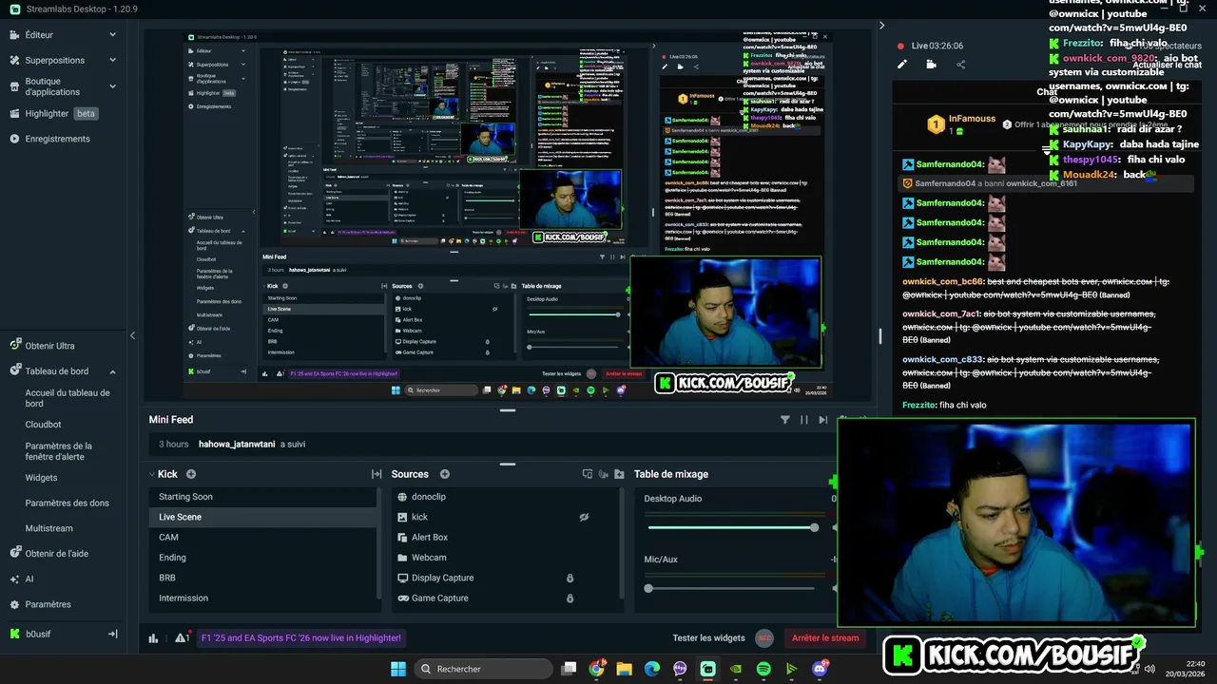Collapse sidebar with arrow beside b0usif
Image resolution: width=1217 pixels, height=684 pixels.
(112, 634)
